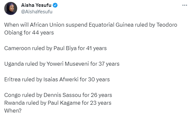Open the @AishaYesufu handle link

37,12
